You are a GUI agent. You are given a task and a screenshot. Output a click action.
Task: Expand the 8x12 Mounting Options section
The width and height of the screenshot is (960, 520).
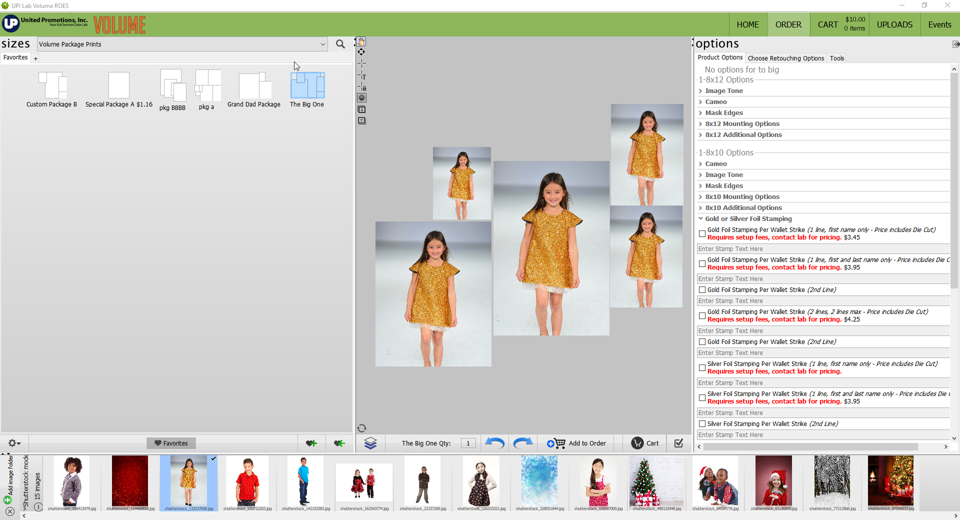coord(742,124)
